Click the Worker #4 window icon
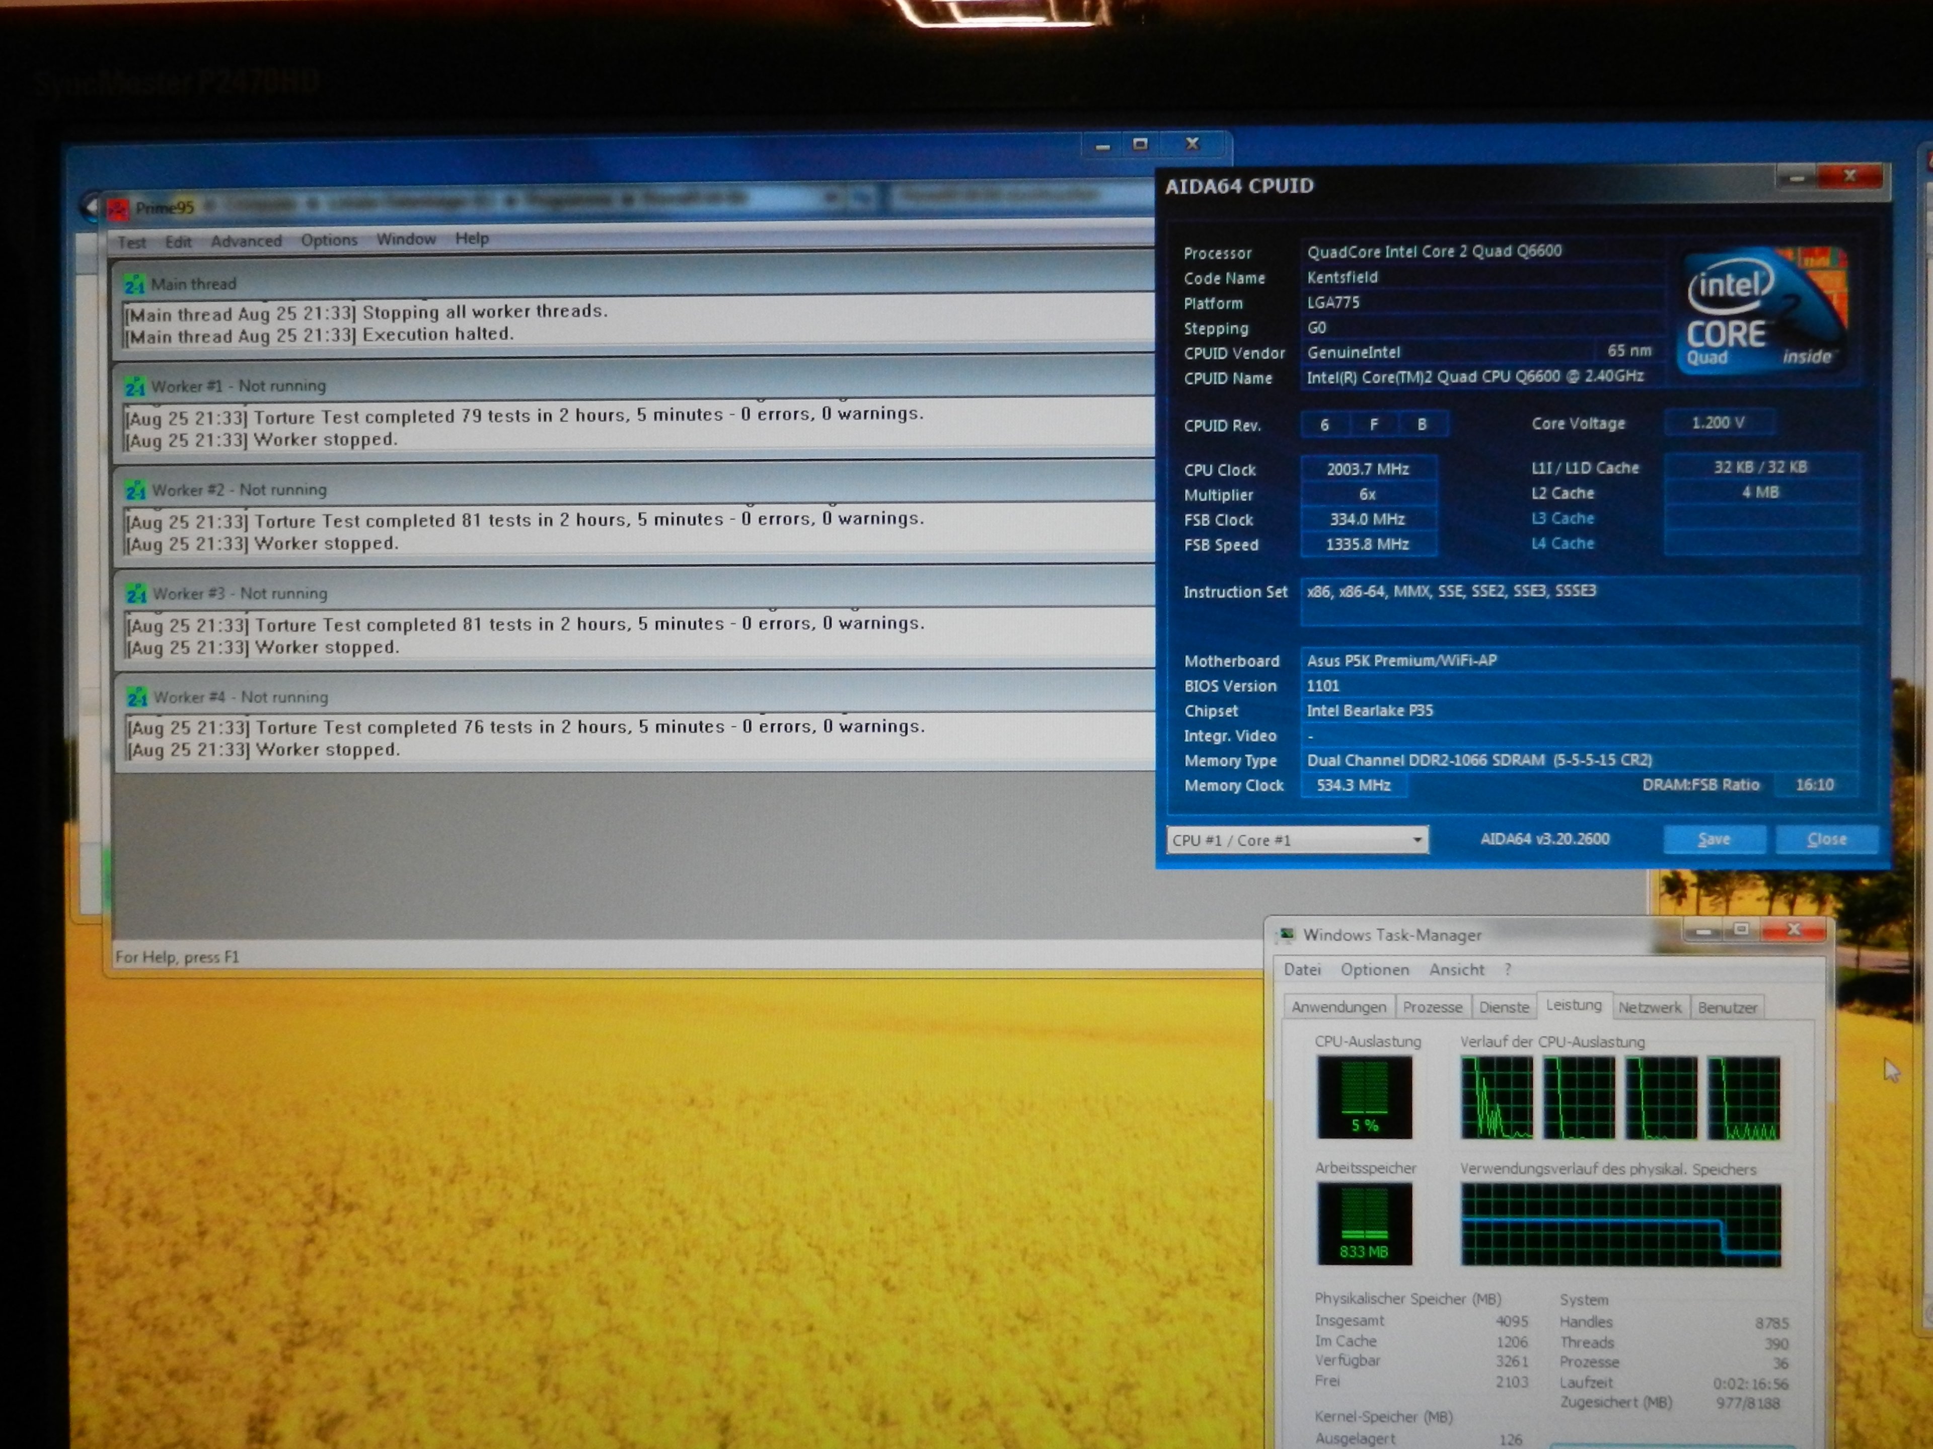Image resolution: width=1933 pixels, height=1449 pixels. click(137, 698)
